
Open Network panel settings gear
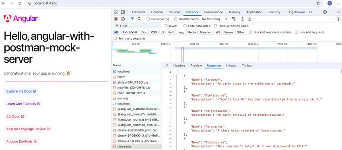coord(338,19)
